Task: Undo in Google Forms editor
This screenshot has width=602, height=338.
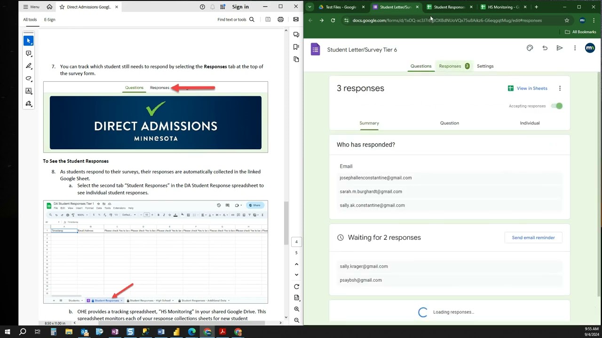Action: pos(545,48)
